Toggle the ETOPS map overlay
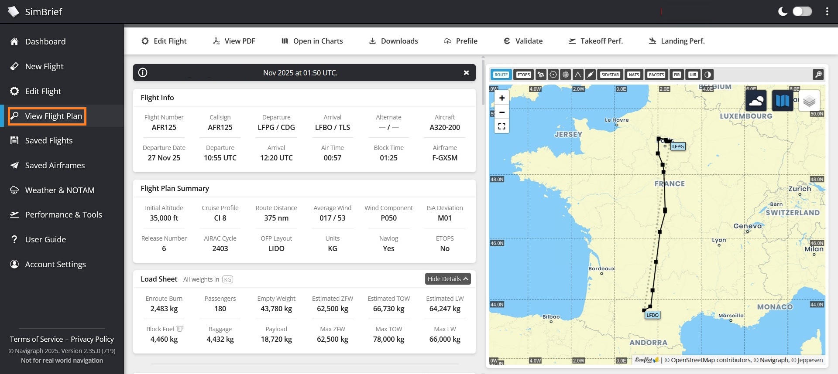Screen dimensions: 838x374 point(523,75)
